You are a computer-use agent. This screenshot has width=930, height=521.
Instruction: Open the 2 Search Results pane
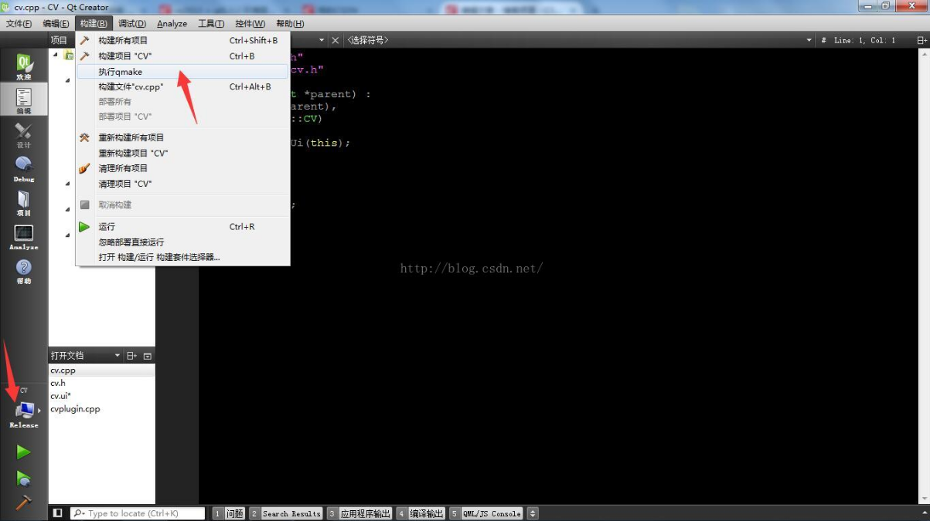pos(285,513)
